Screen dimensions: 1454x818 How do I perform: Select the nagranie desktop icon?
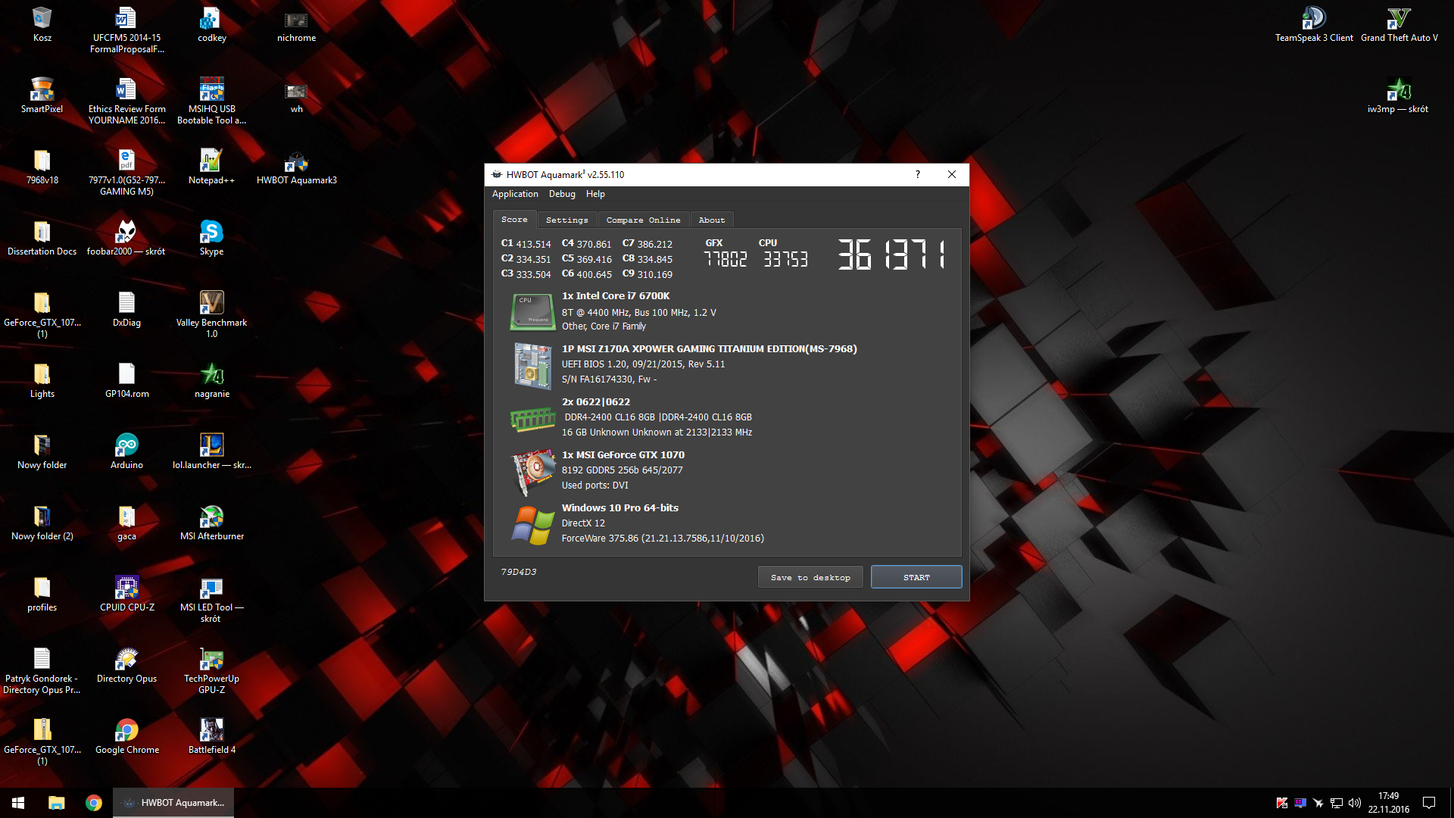pos(212,380)
